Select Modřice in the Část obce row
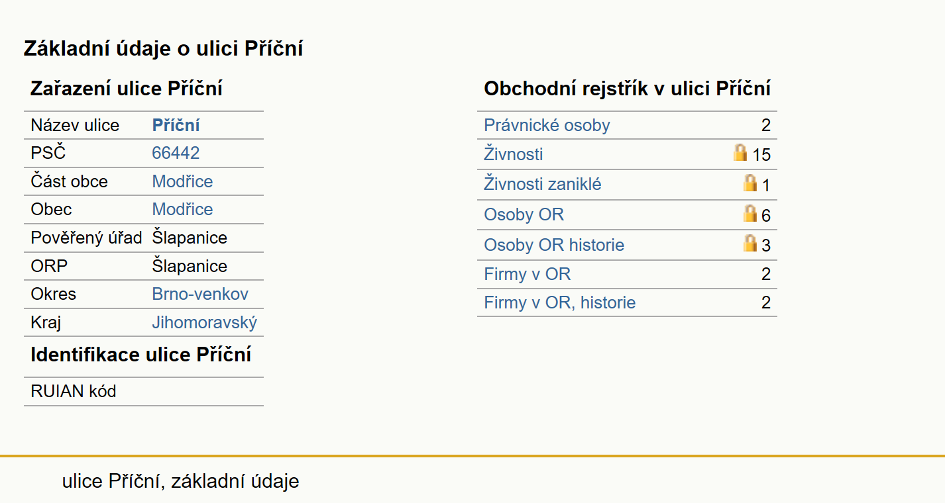The height and width of the screenshot is (503, 945). click(x=182, y=181)
